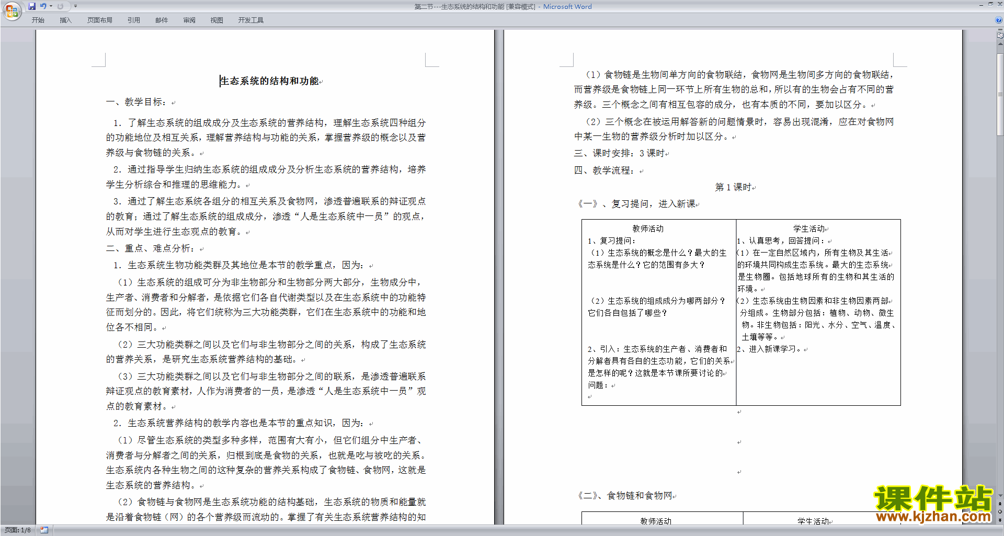The image size is (1004, 536).
Task: Open Word Help via blue question mark
Action: point(999,20)
